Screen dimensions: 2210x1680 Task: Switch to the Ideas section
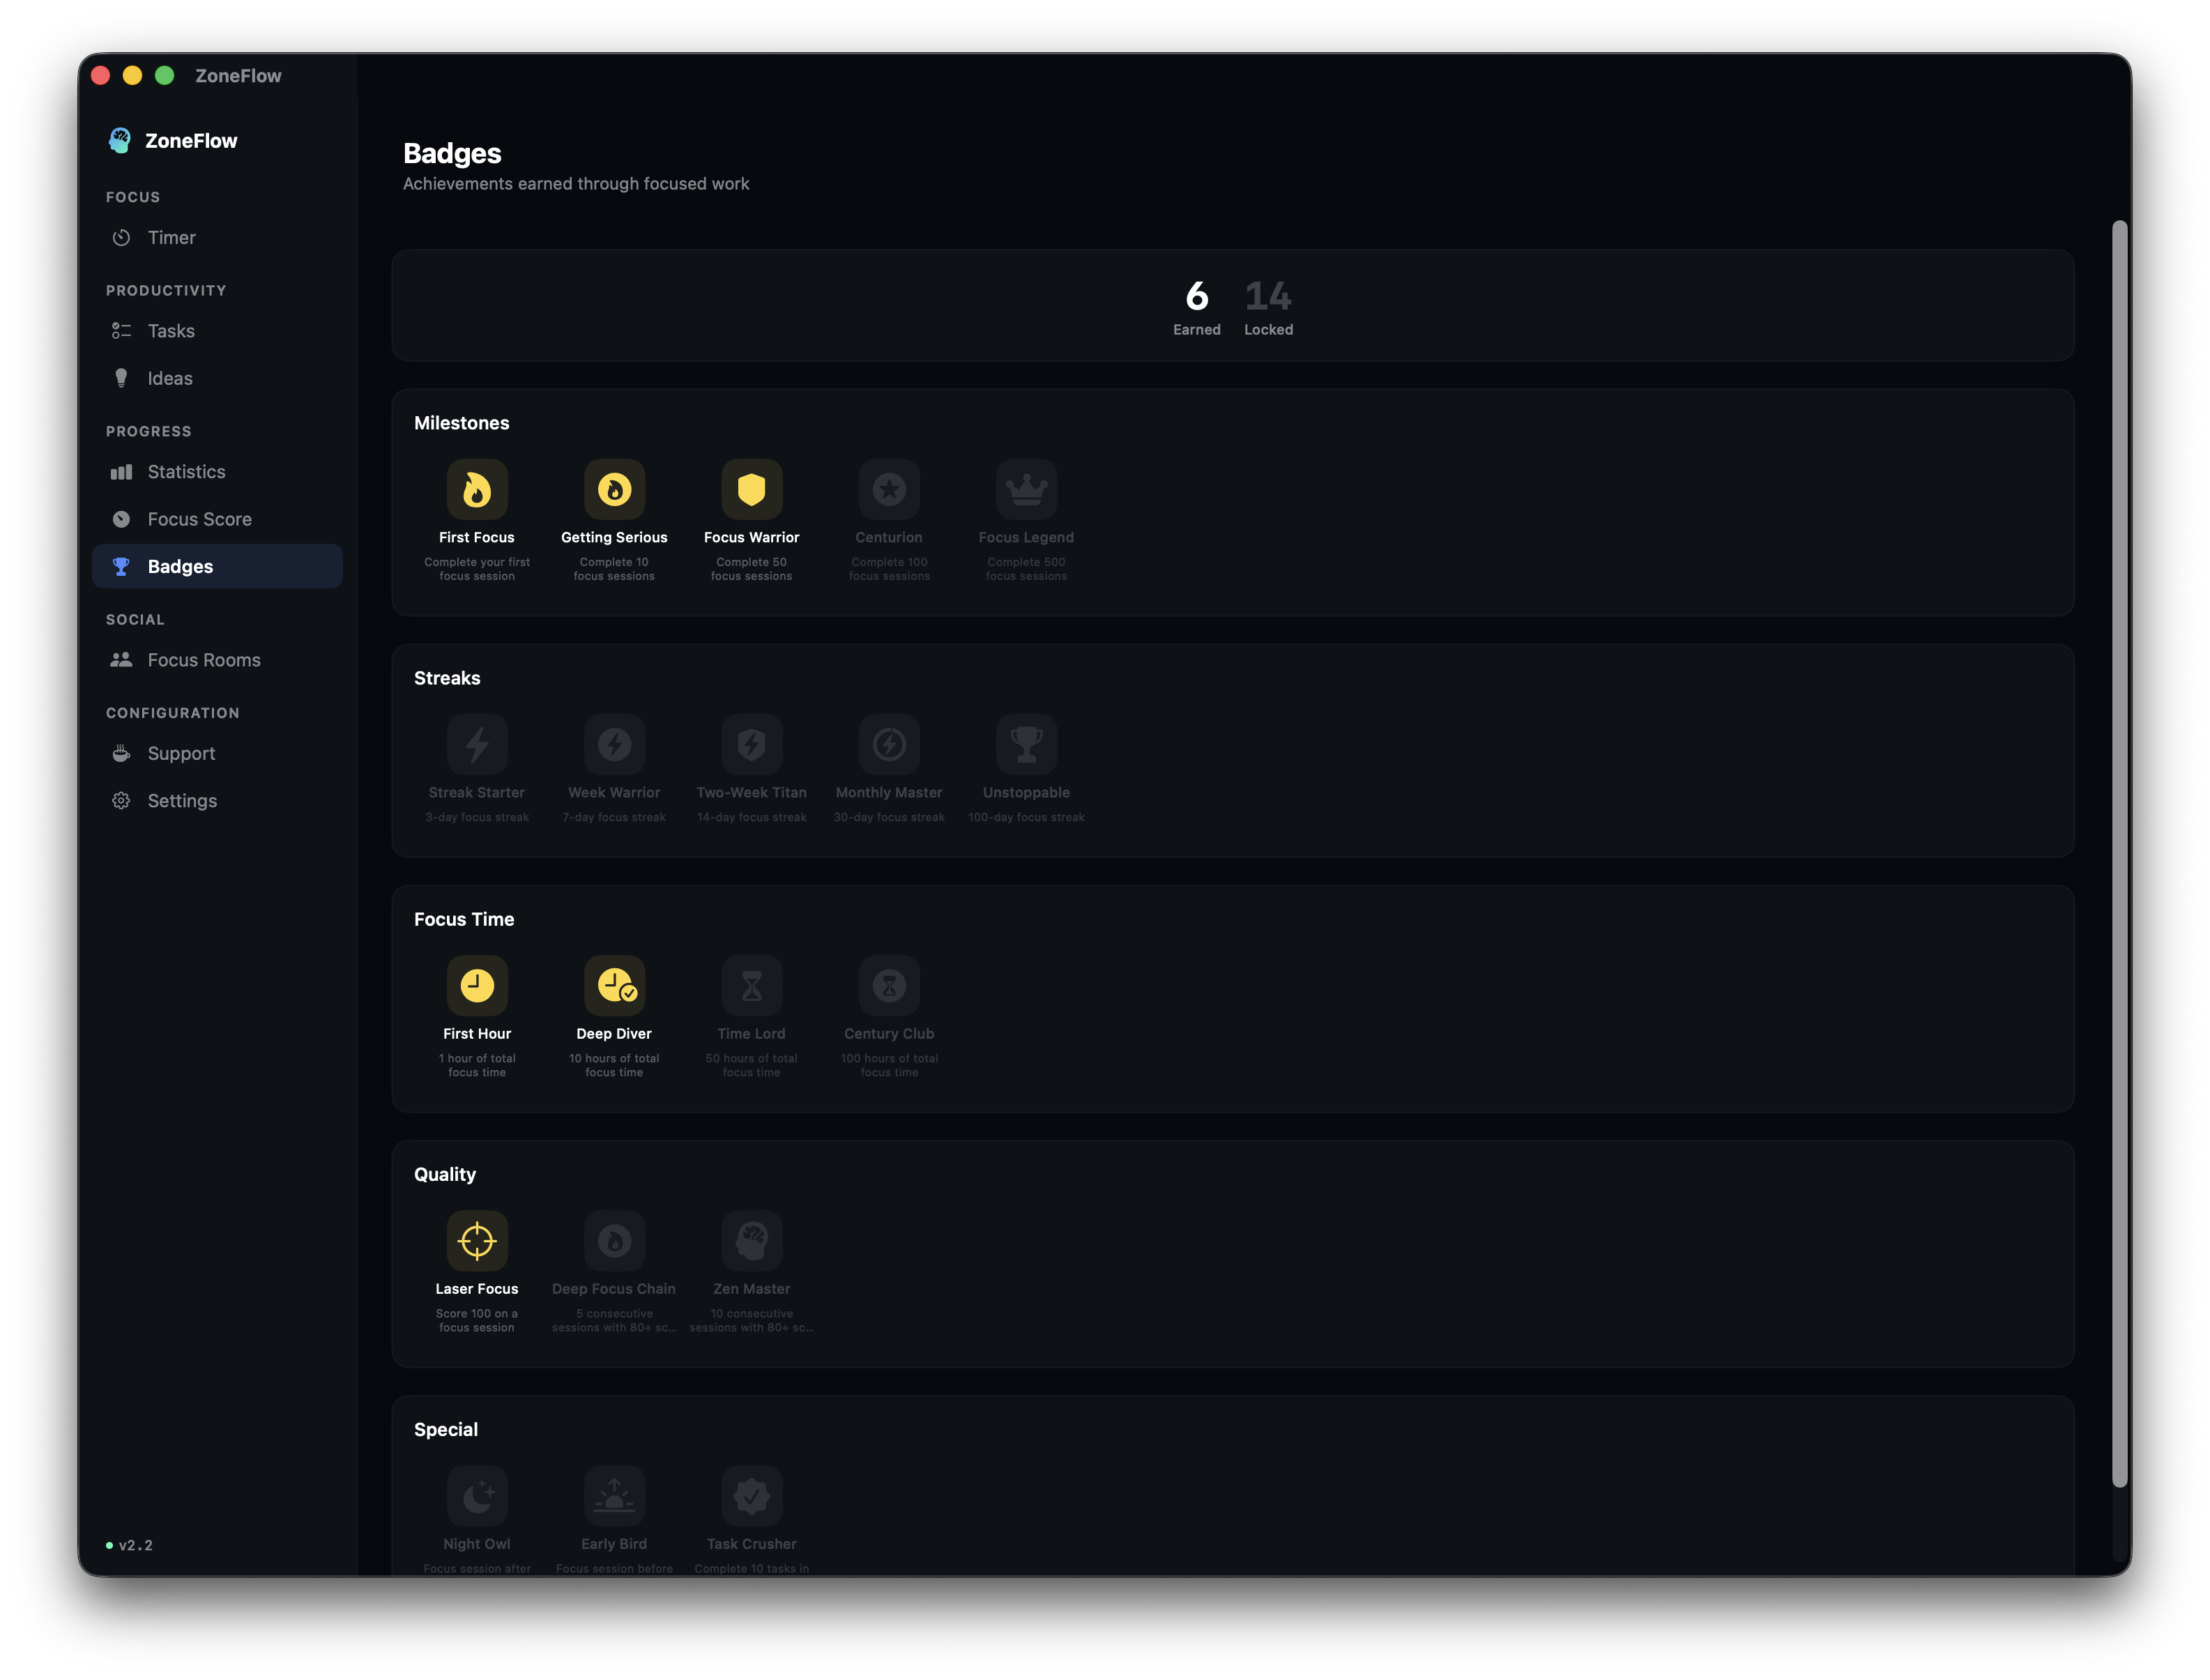pos(170,378)
